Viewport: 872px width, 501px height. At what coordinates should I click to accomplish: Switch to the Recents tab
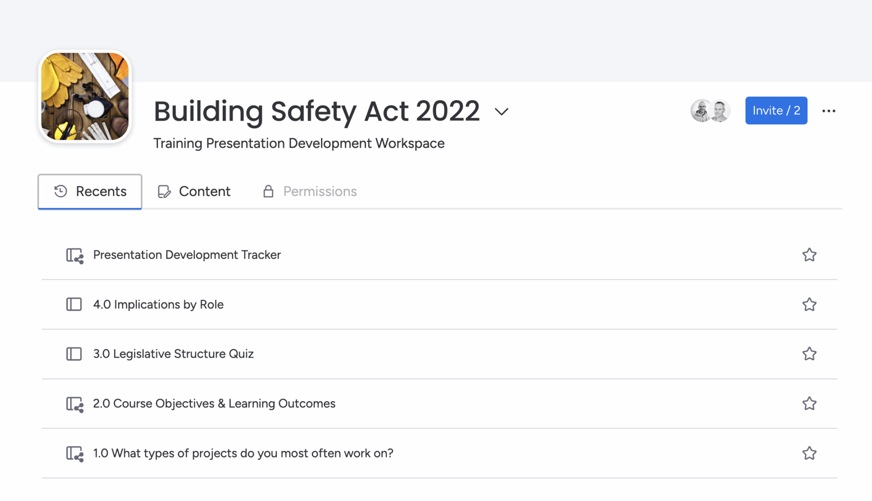click(90, 192)
